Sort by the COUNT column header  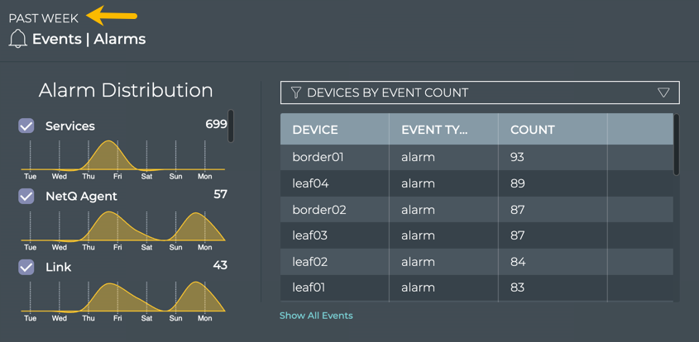532,130
